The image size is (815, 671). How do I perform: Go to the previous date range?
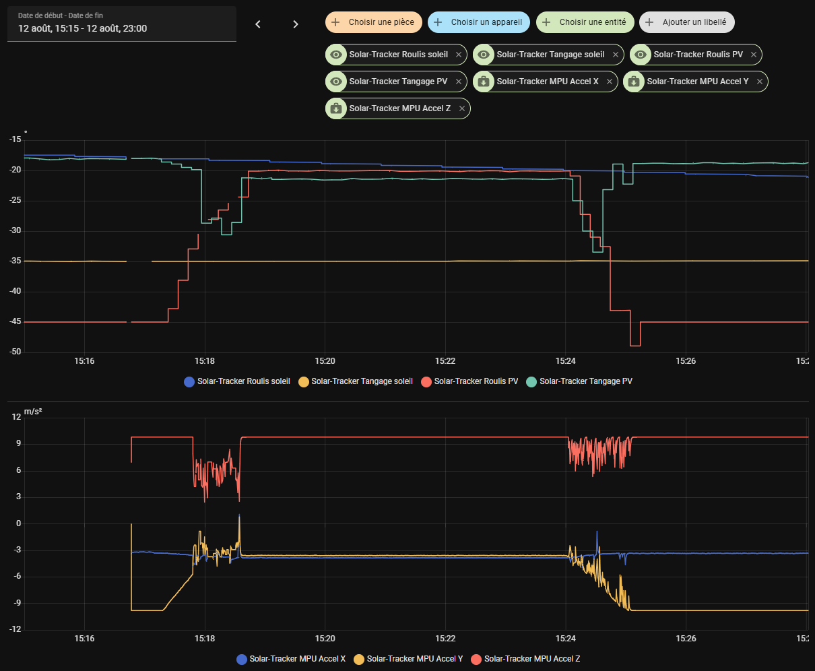tap(257, 24)
